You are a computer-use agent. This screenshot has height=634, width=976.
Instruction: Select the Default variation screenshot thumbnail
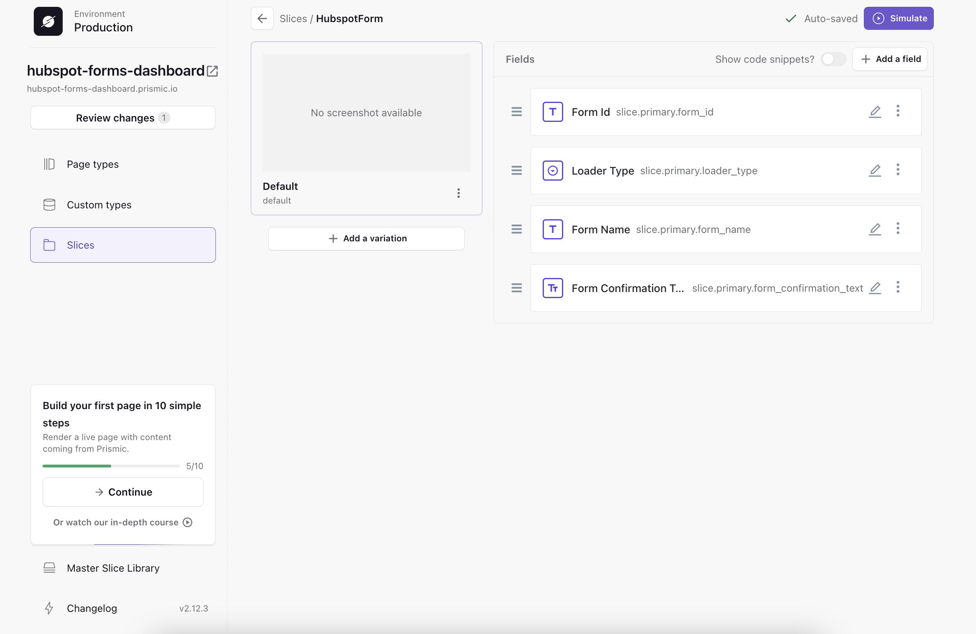click(x=366, y=112)
